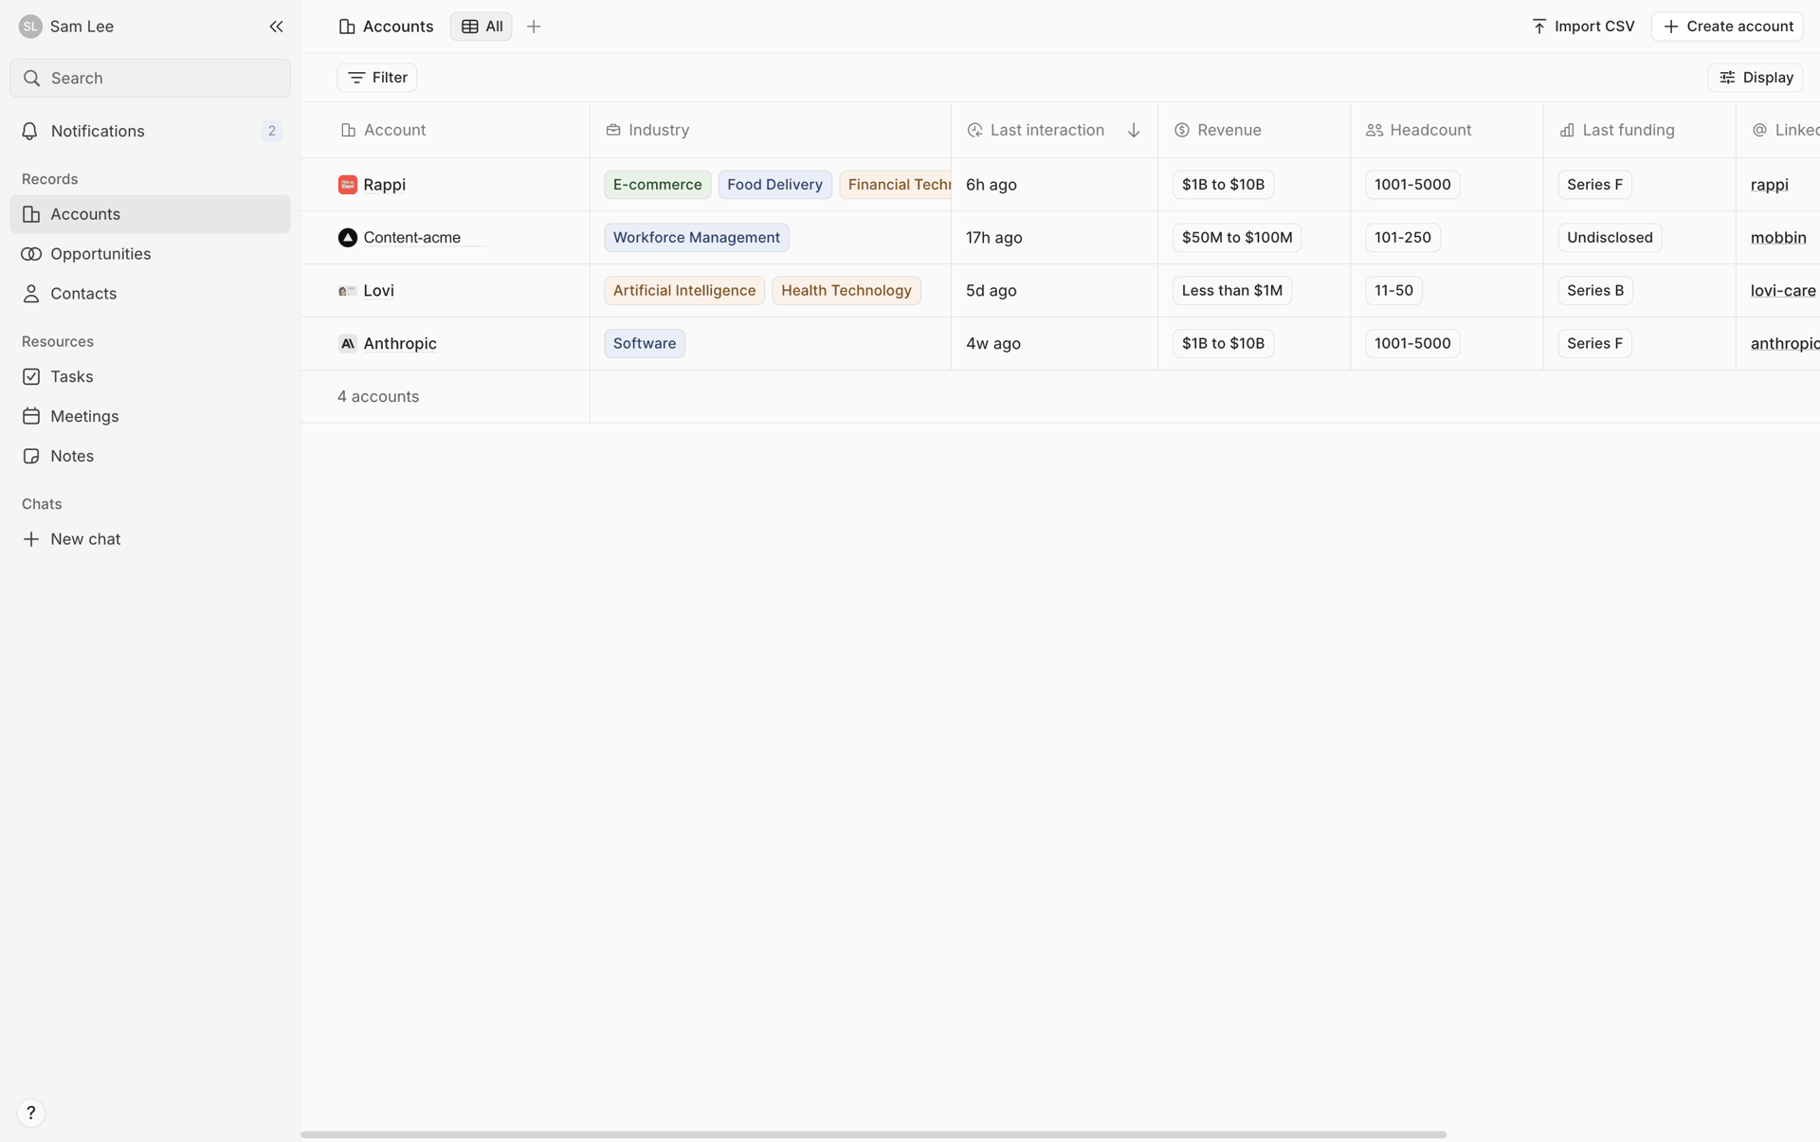The height and width of the screenshot is (1142, 1820).
Task: Open the Sam Lee workspace menu
Action: click(66, 27)
